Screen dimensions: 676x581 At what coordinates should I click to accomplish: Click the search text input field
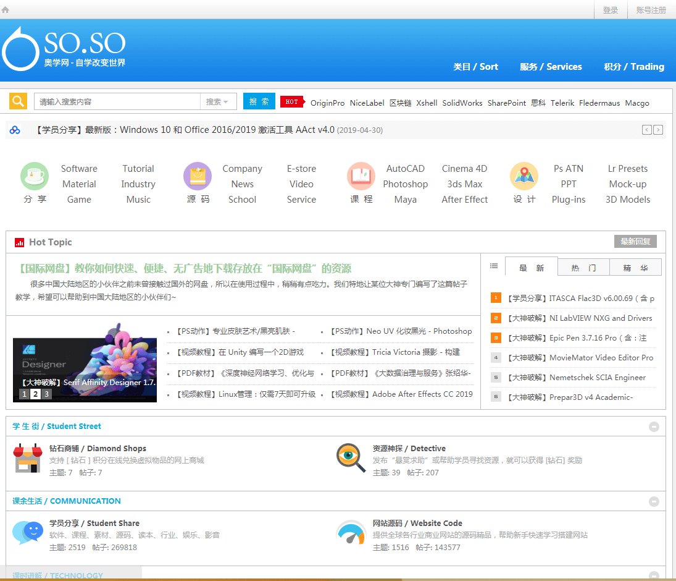click(117, 101)
